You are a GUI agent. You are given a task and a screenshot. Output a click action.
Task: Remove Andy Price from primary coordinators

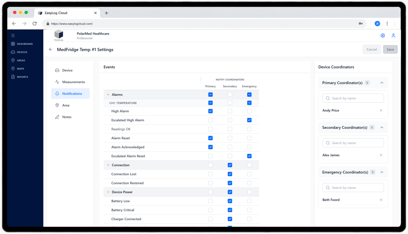coord(381,110)
